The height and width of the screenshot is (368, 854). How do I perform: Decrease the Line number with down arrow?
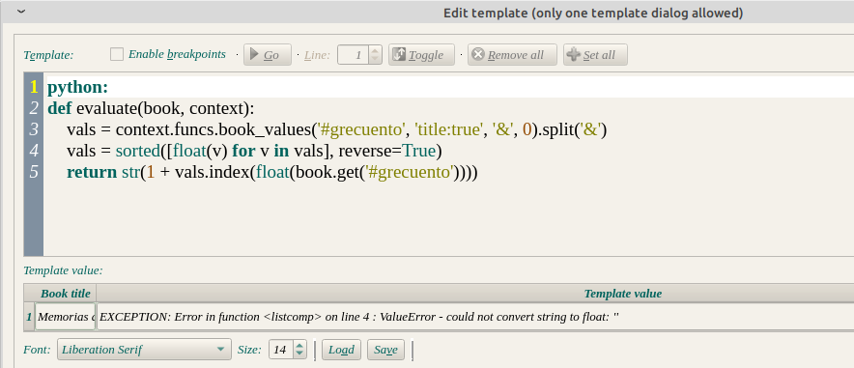(x=375, y=59)
